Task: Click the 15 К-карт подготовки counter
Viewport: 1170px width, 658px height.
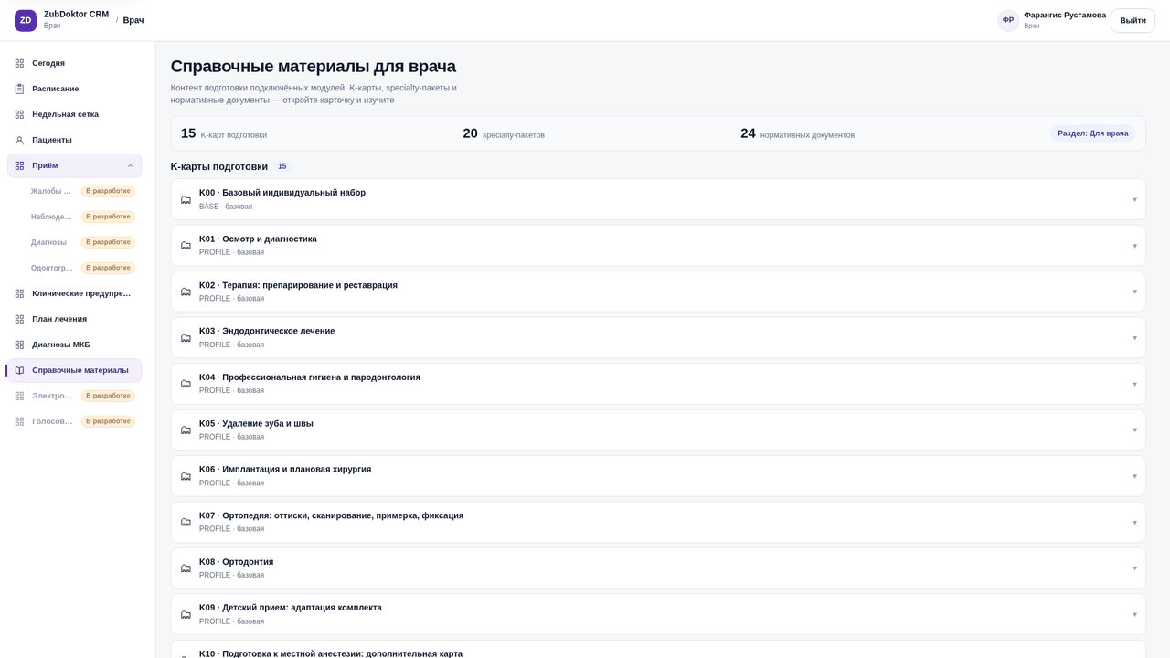Action: [224, 133]
